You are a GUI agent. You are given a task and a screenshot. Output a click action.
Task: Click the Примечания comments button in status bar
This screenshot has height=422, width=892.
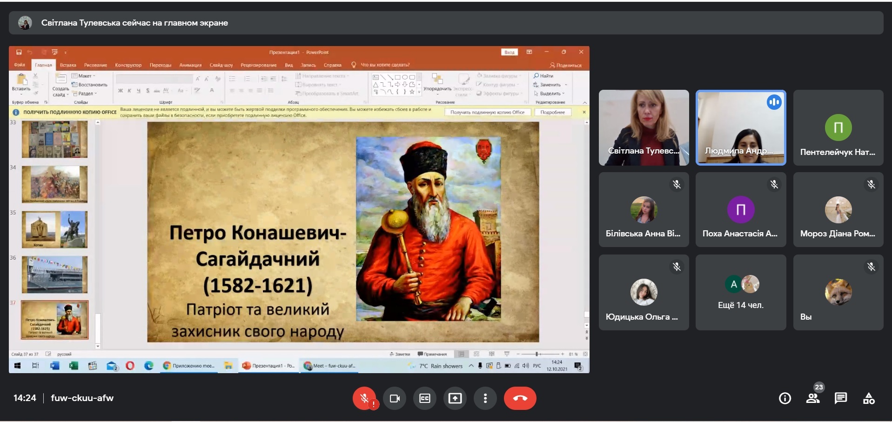[432, 354]
